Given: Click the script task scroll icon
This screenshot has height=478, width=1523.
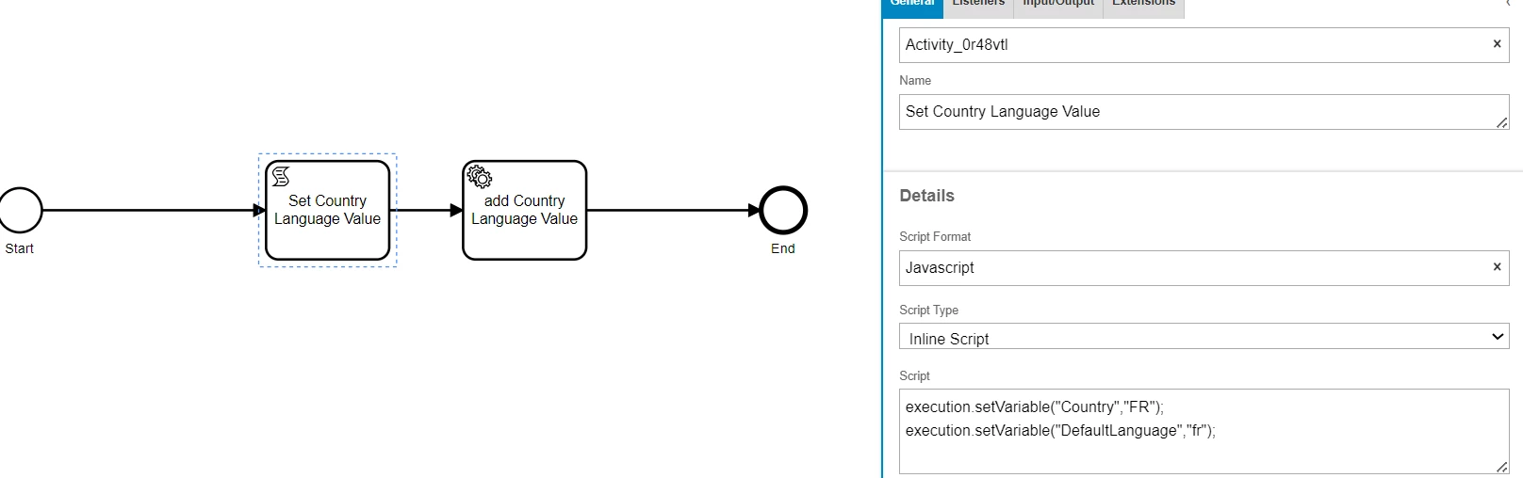Looking at the screenshot, I should (x=281, y=177).
